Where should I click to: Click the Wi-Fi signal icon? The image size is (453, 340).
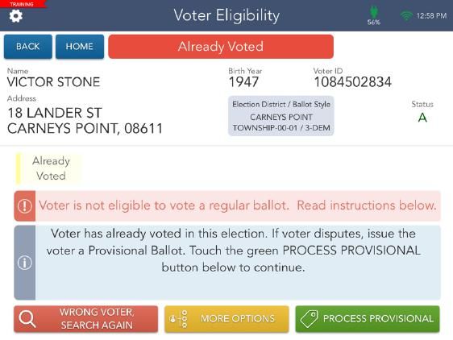click(x=406, y=15)
